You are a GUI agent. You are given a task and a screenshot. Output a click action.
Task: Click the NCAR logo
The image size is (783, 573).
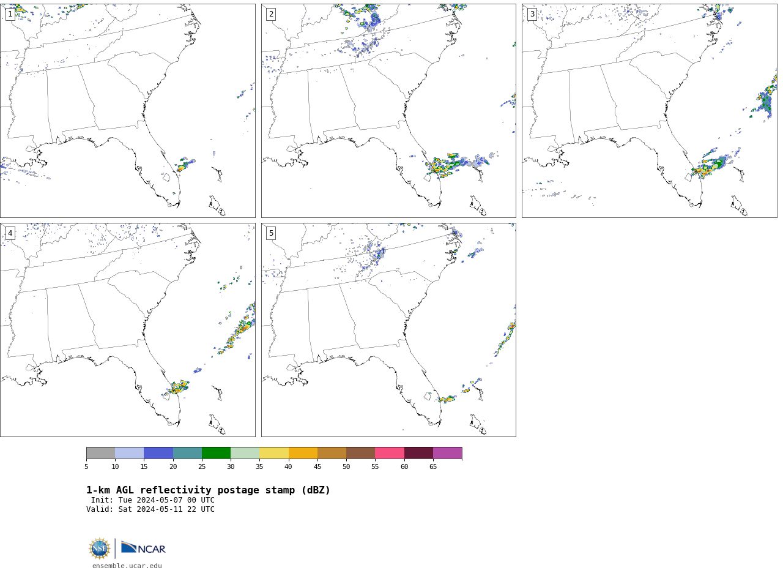click(x=143, y=548)
